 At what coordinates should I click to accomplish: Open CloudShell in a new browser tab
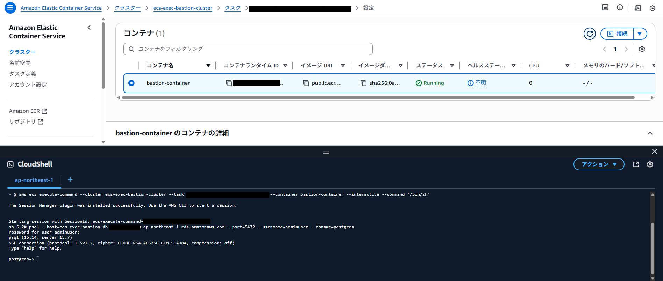[x=636, y=164]
